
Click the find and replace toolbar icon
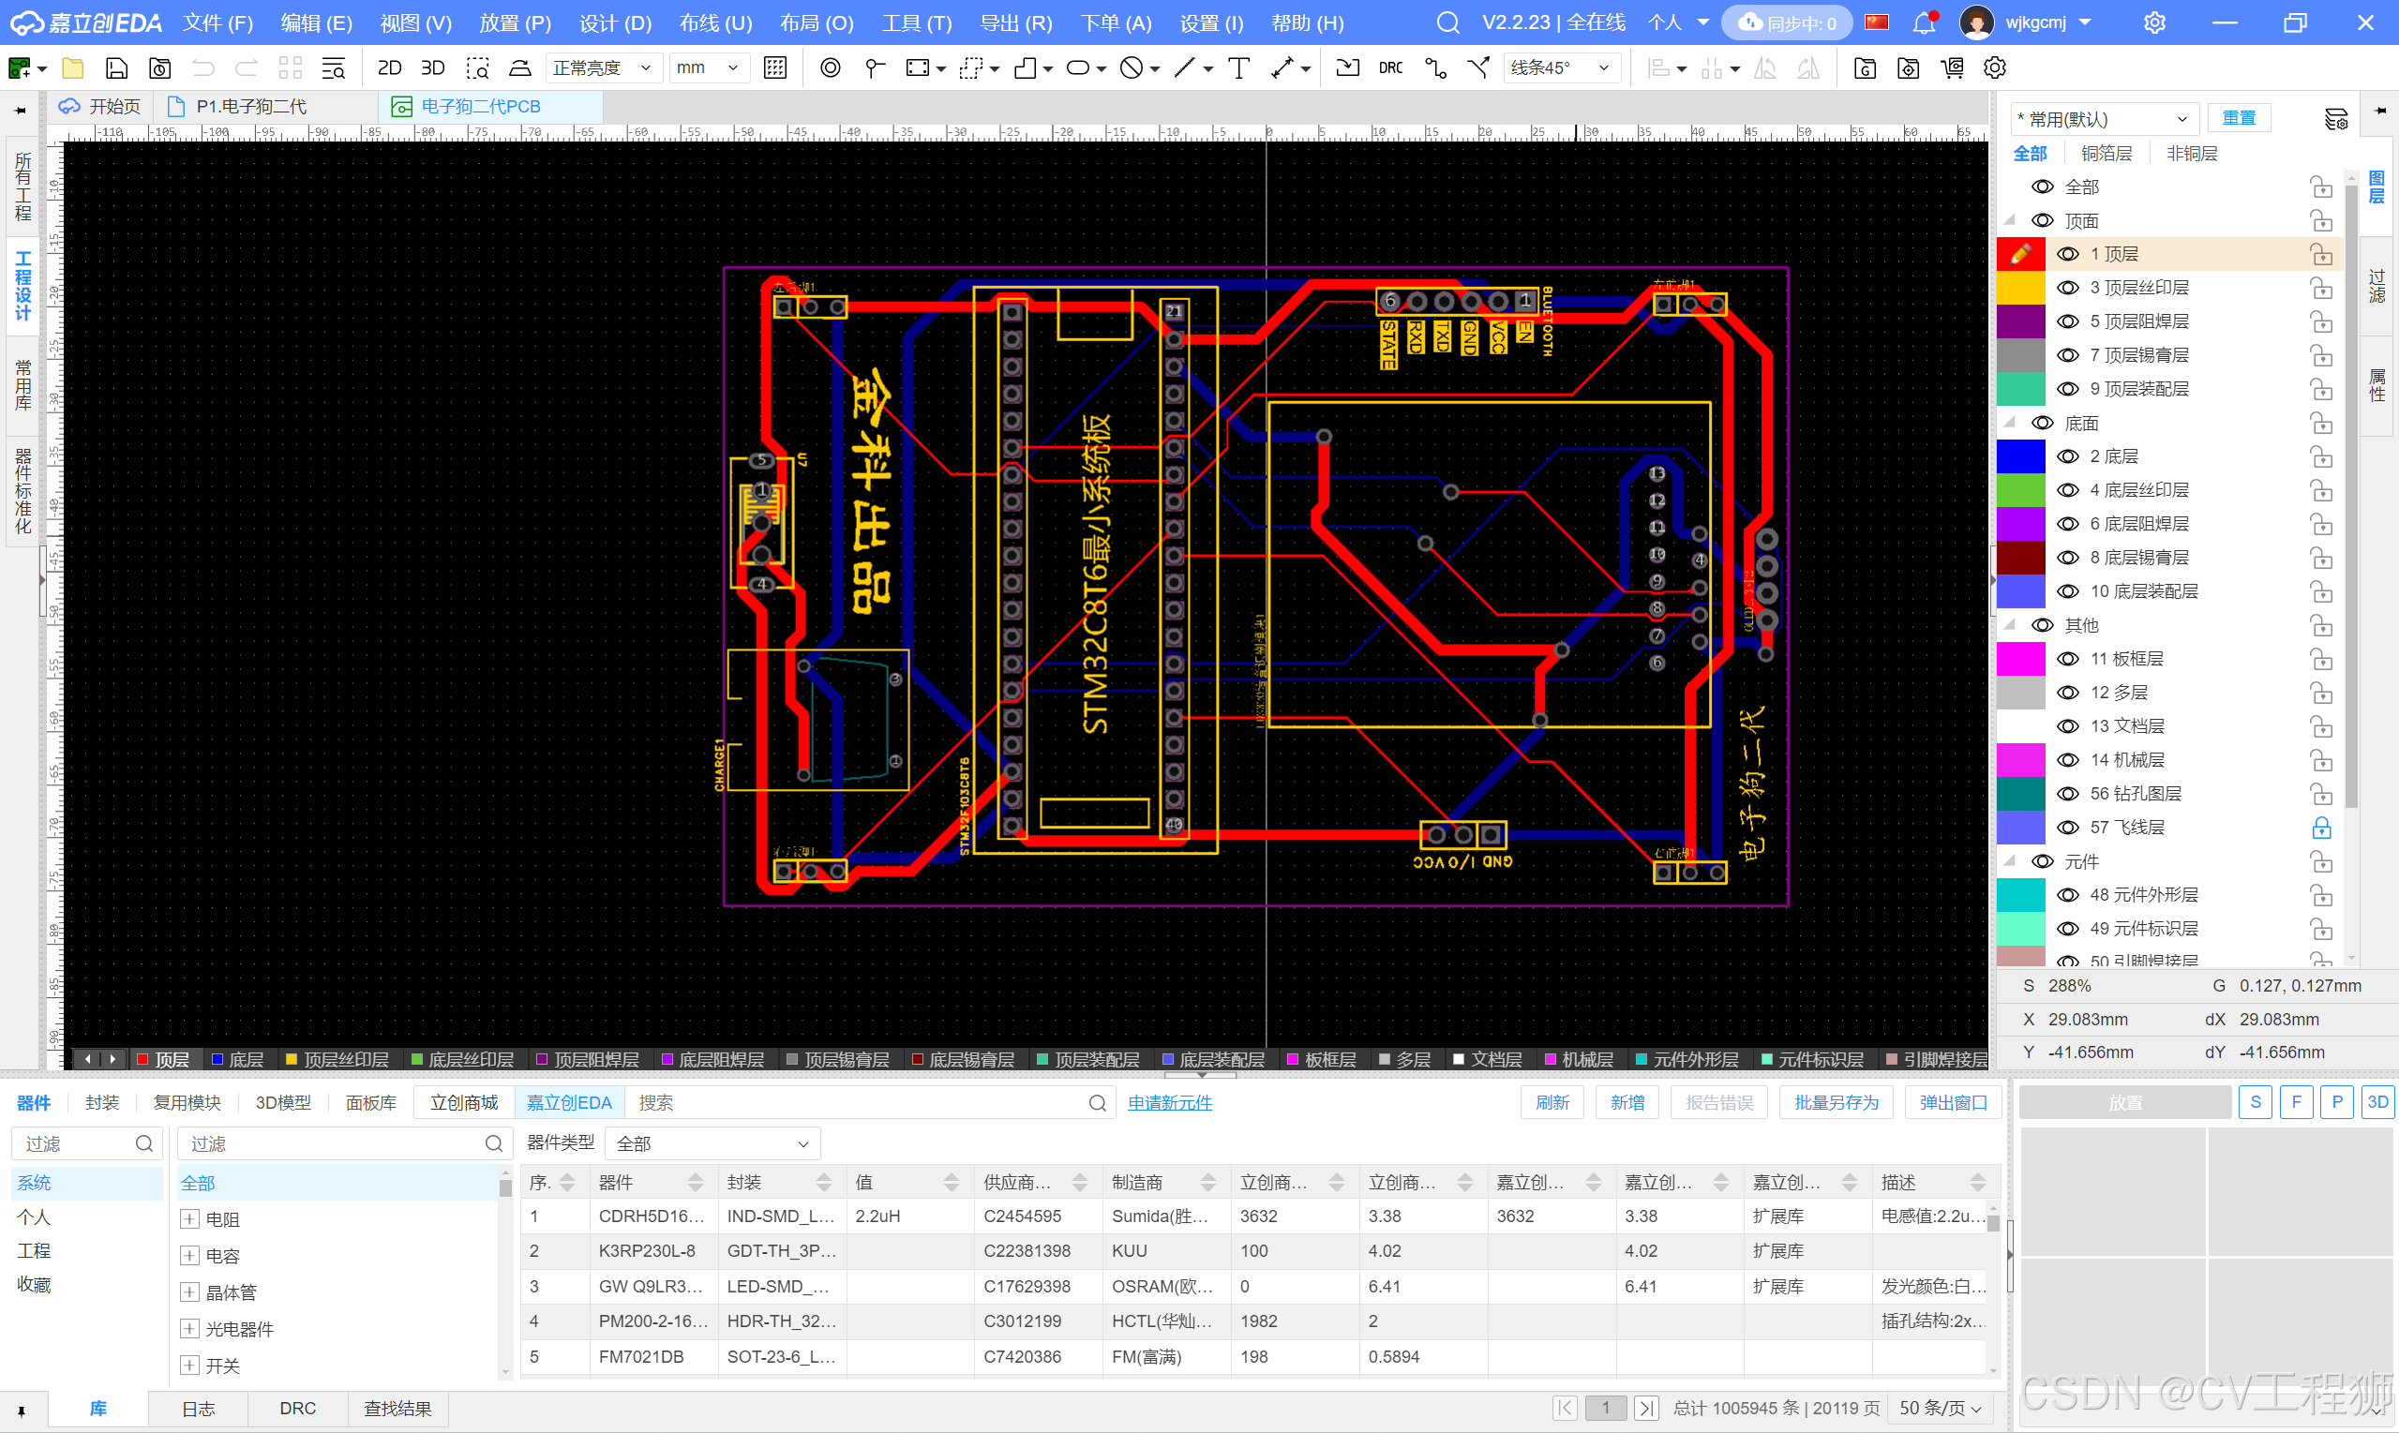coord(333,67)
